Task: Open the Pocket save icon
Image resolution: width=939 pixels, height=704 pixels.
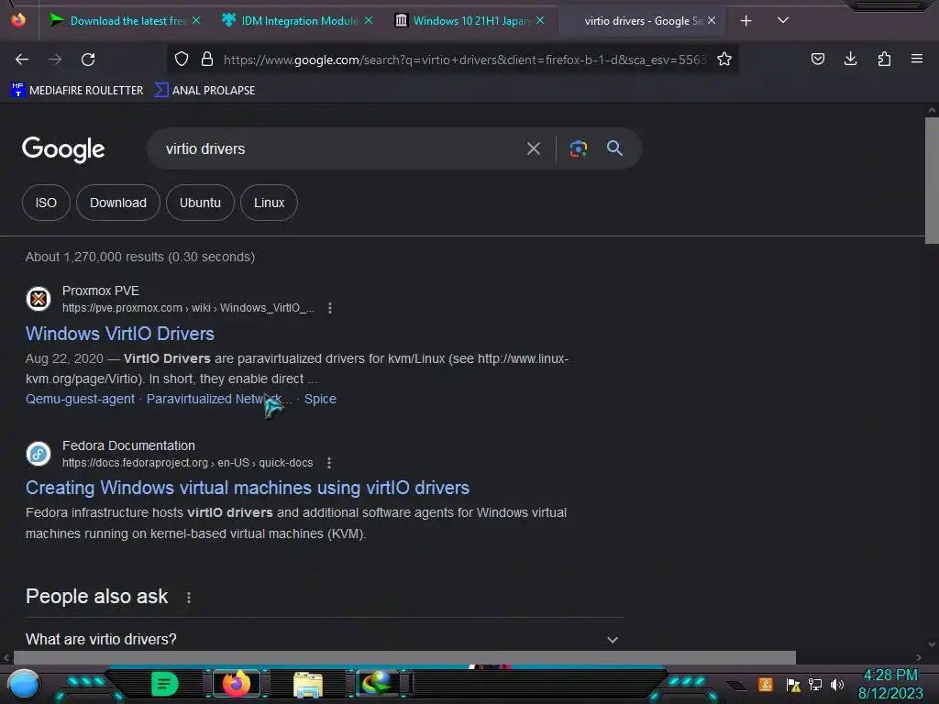Action: [817, 59]
